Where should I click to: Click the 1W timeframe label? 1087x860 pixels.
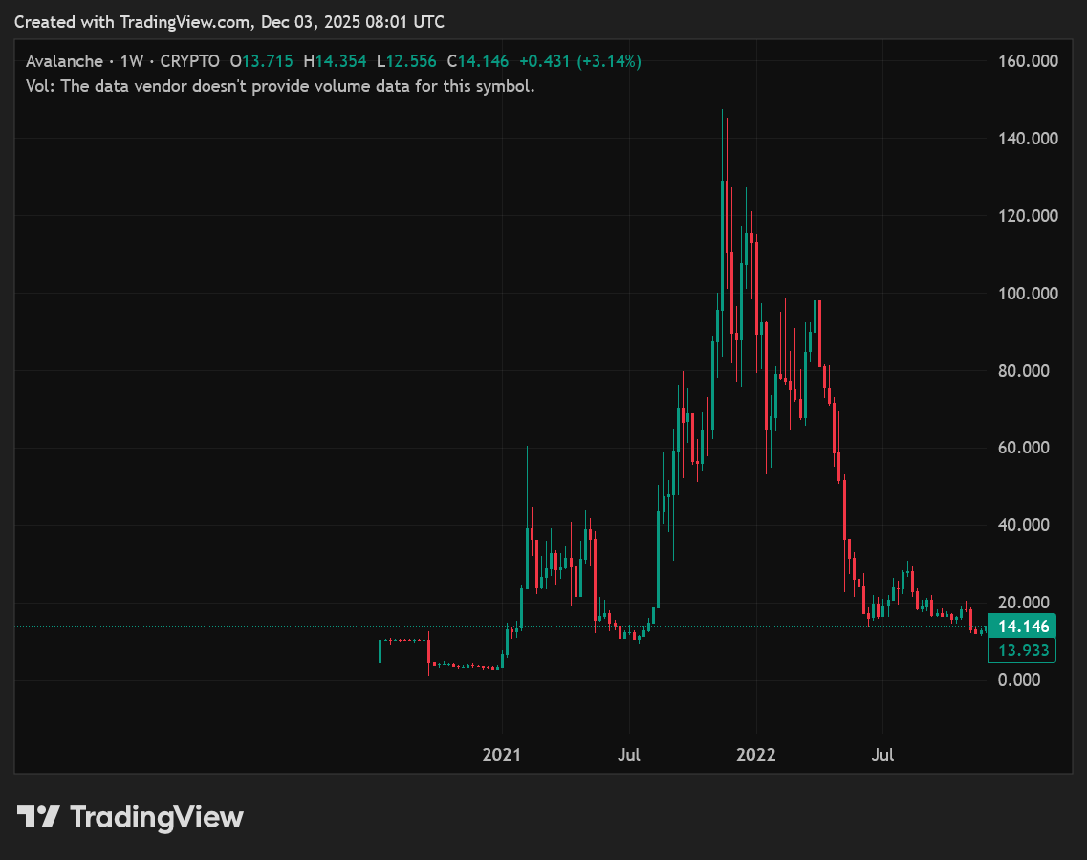tap(130, 60)
